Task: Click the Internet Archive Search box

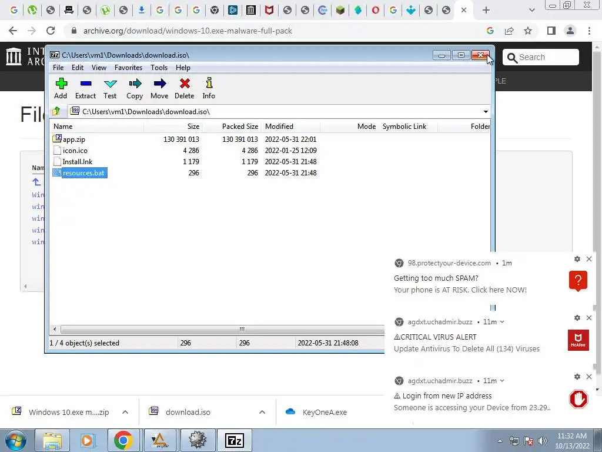Action: [541, 57]
